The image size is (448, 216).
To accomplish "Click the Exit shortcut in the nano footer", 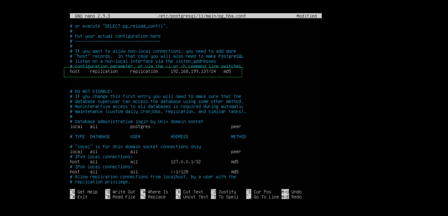I will point(82,197).
